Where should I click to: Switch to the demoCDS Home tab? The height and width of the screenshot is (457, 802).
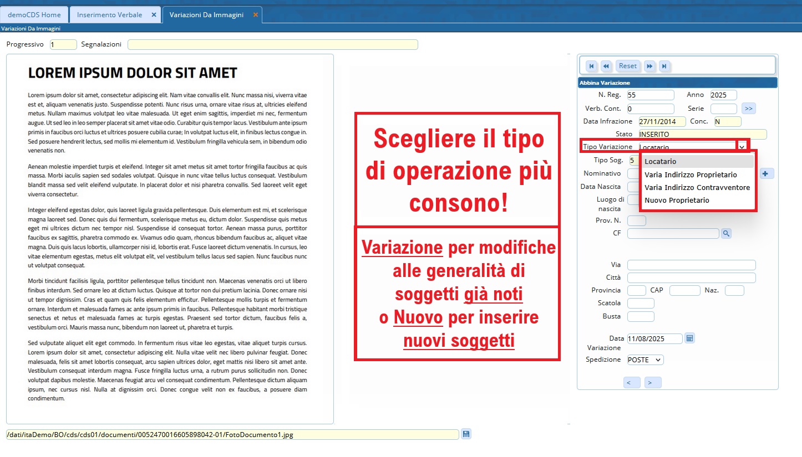tap(34, 15)
